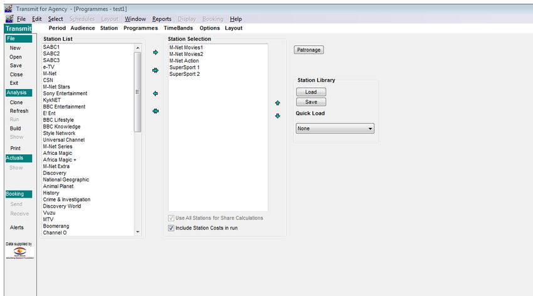
Task: Click Save in the File sidebar
Action: [16, 65]
